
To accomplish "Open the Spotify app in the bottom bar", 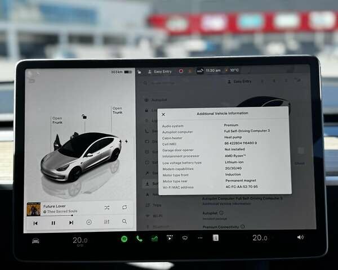I will point(124,238).
